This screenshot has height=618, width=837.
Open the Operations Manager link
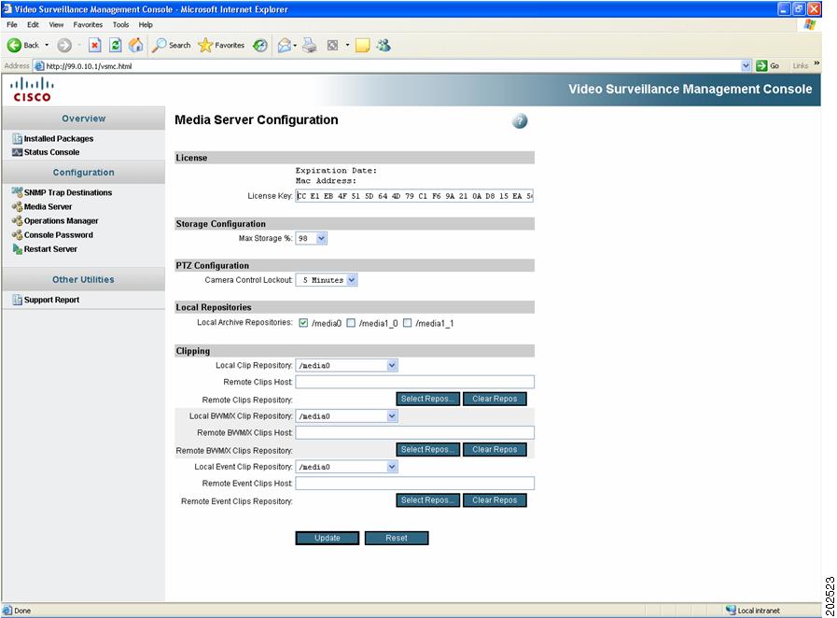pos(62,220)
